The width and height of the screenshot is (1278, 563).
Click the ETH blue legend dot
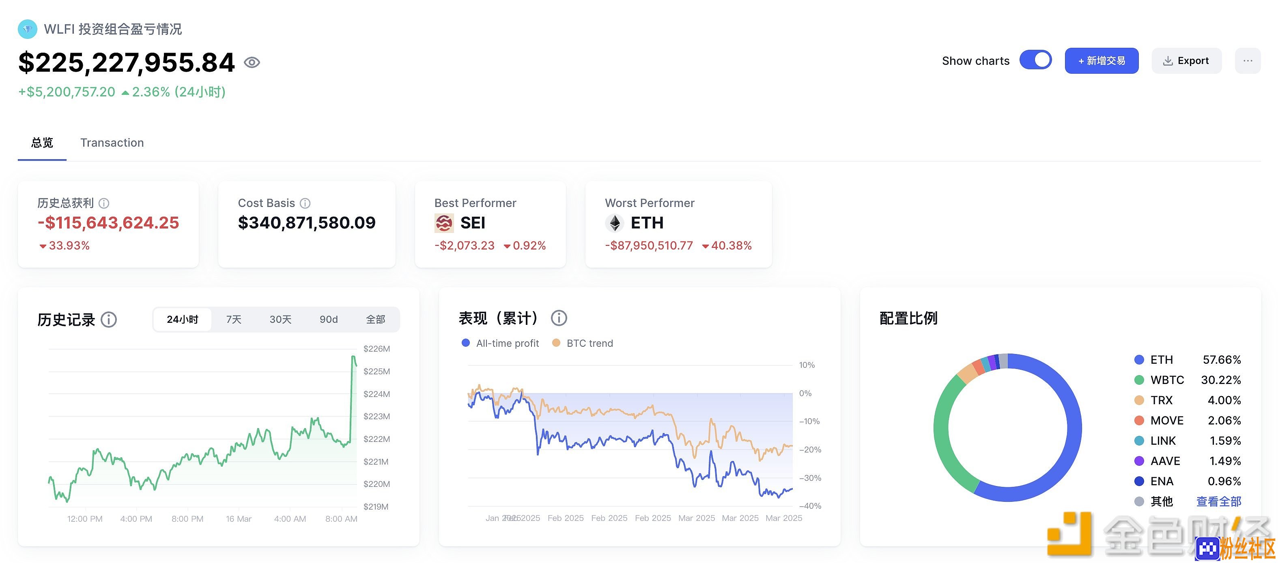pyautogui.click(x=1139, y=360)
